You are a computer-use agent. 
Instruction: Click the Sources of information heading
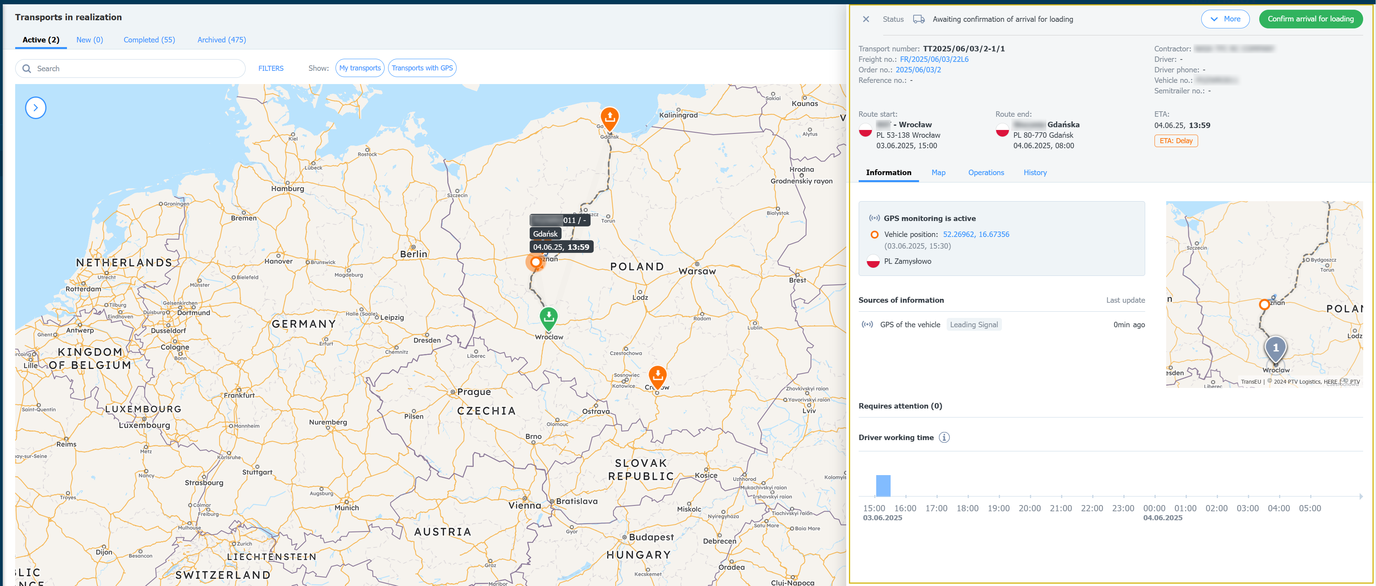(901, 300)
